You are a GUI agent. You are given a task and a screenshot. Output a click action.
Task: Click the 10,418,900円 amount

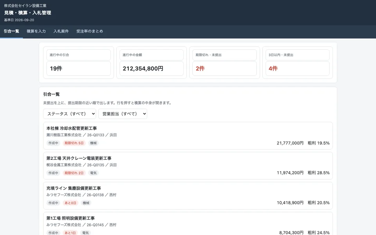point(290,203)
